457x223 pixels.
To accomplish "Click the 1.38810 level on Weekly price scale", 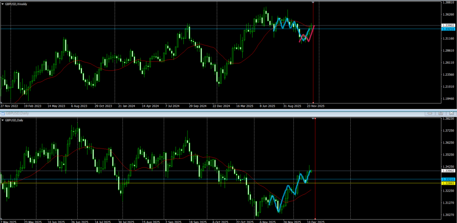I will click(x=448, y=3).
